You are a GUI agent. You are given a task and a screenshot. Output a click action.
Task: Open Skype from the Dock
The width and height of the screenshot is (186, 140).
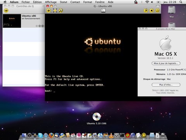pyautogui.click(x=40, y=135)
